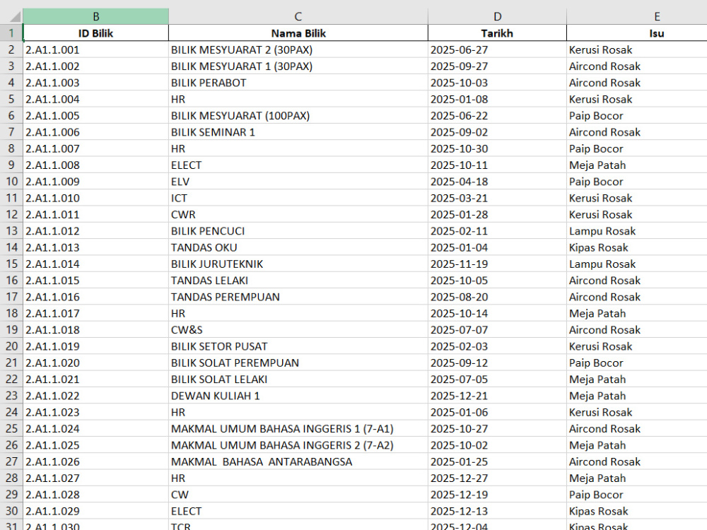Select 'Paip Bocor' cell in row 6
Viewport: 707px width, 530px height.
point(637,115)
